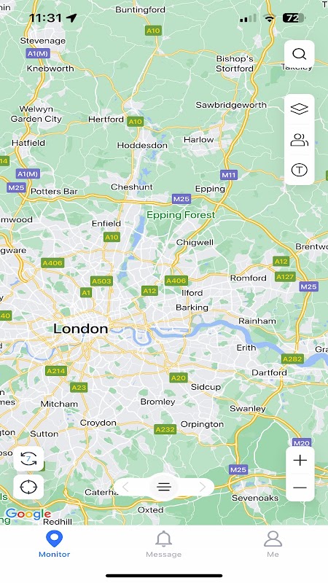Center map with crosshair locate icon

pos(28,487)
